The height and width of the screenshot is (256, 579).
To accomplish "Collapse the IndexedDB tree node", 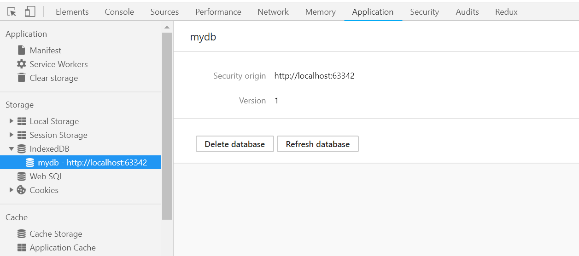I will [x=12, y=149].
